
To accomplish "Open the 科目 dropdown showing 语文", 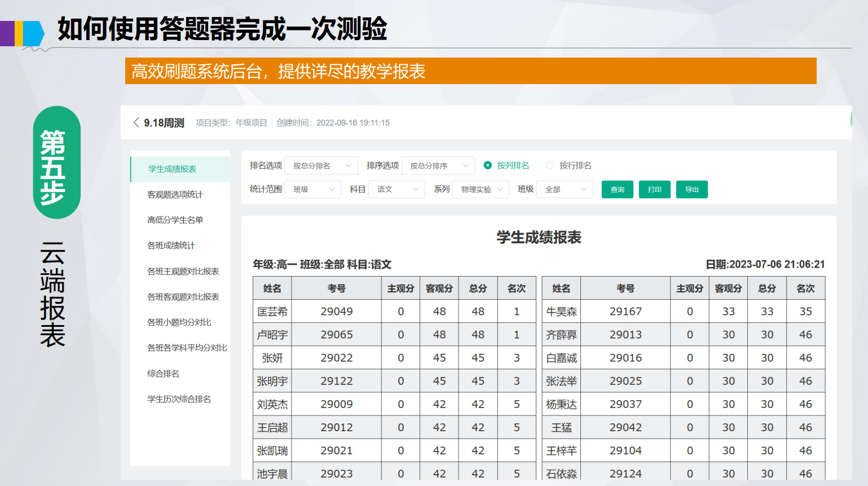I will pos(397,190).
